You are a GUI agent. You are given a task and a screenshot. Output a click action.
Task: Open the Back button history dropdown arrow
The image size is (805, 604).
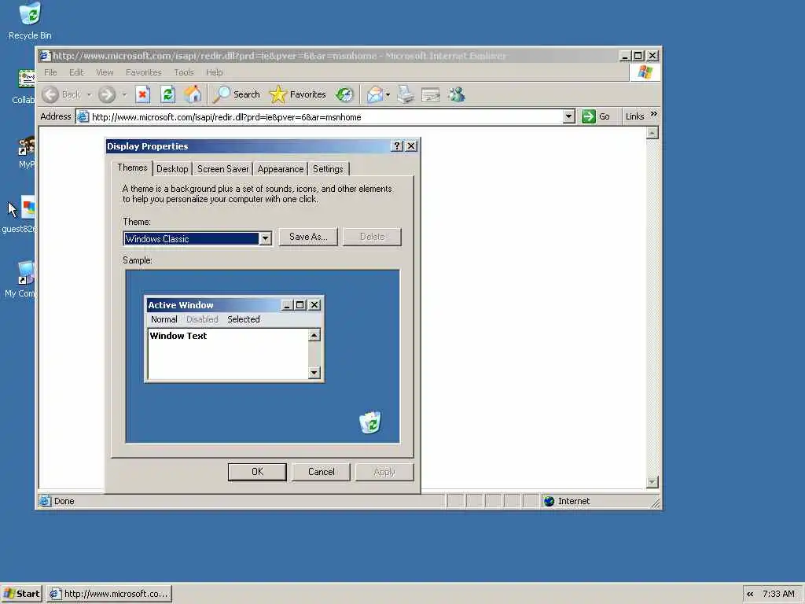pyautogui.click(x=90, y=95)
